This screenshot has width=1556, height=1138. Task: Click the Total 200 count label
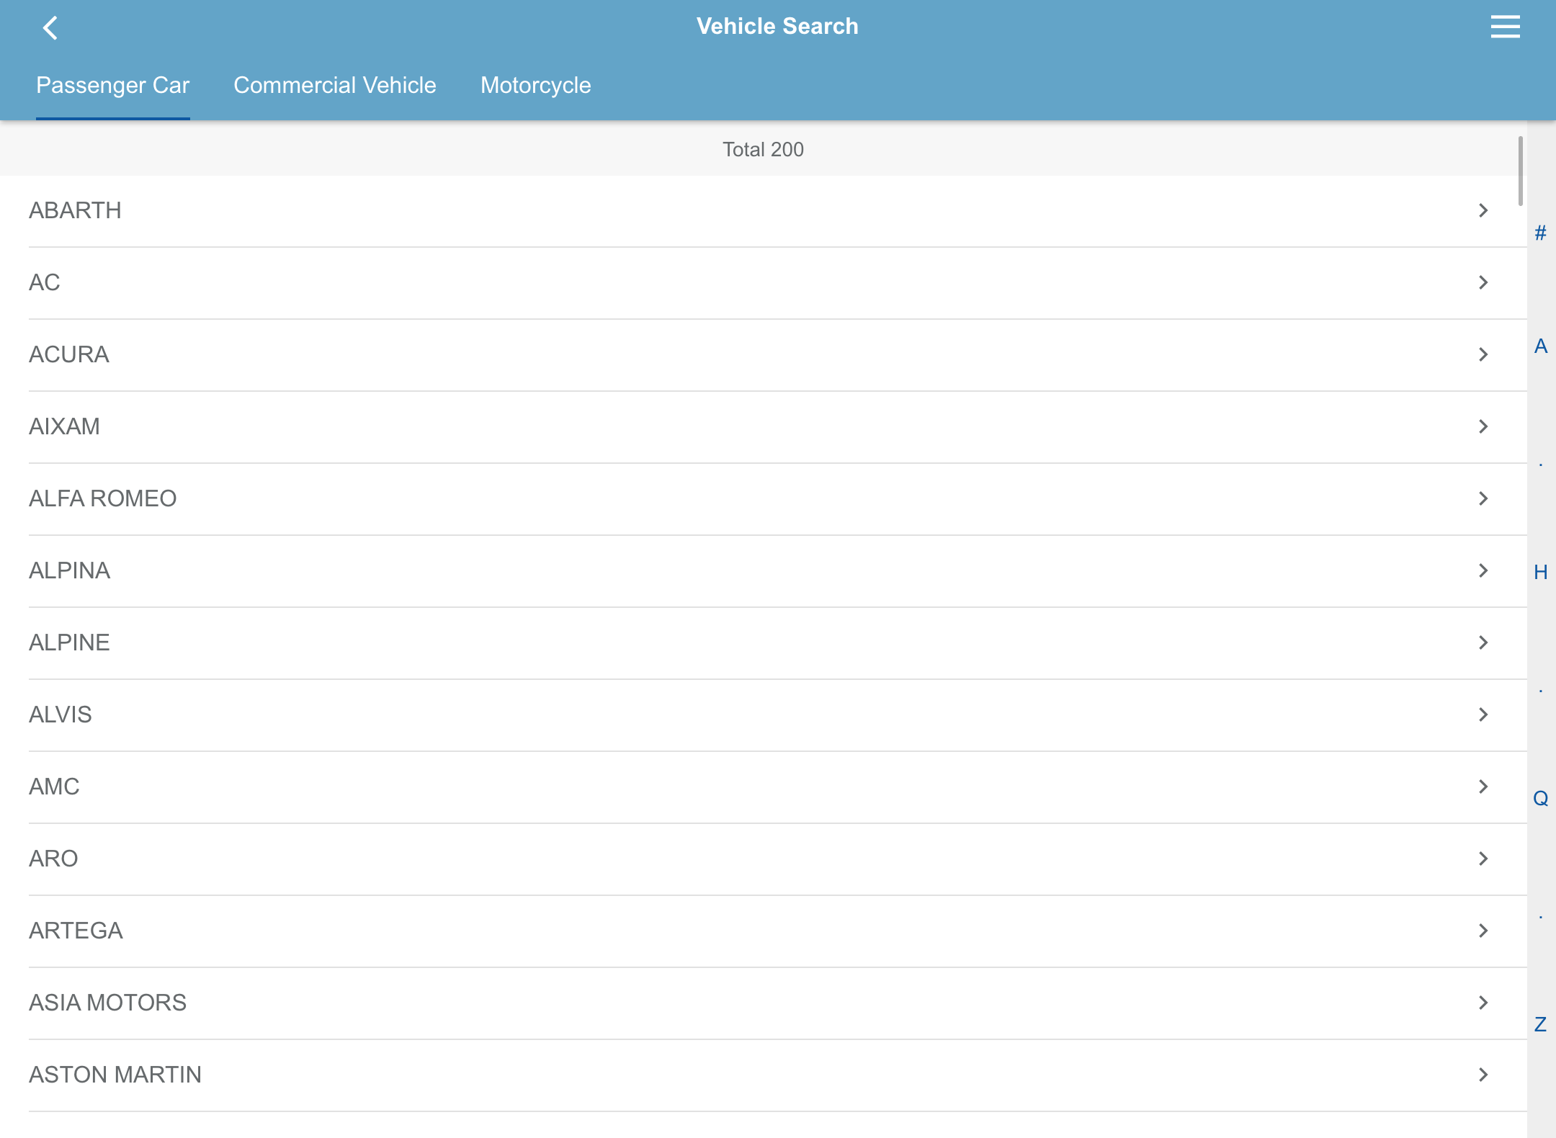click(x=763, y=149)
